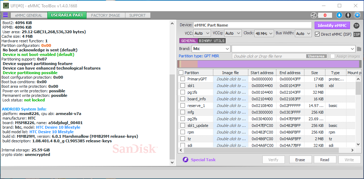The image size is (364, 179).
Task: Open settings with the blue gear icon
Action: 357,15
